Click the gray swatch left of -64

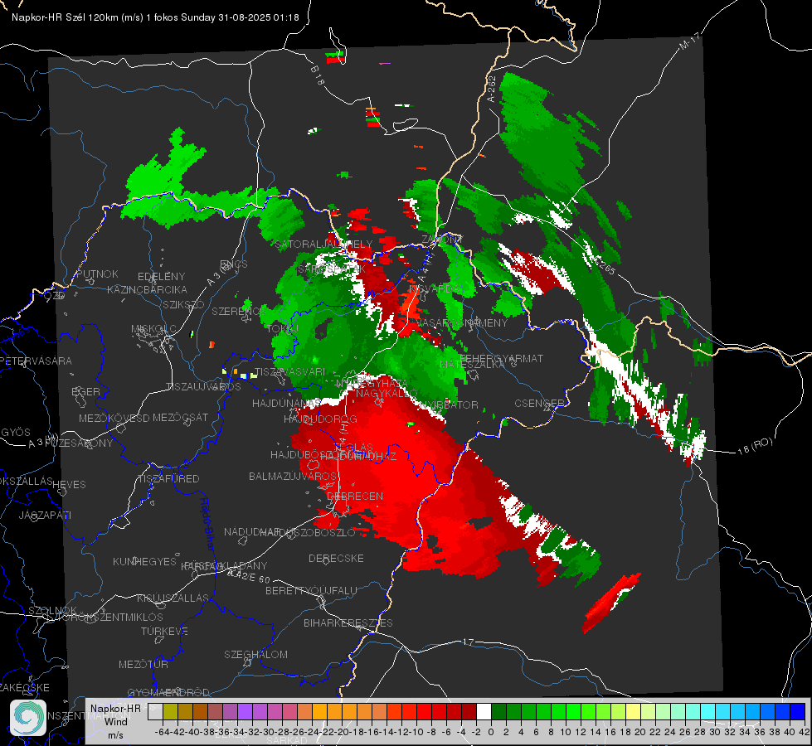[x=155, y=712]
